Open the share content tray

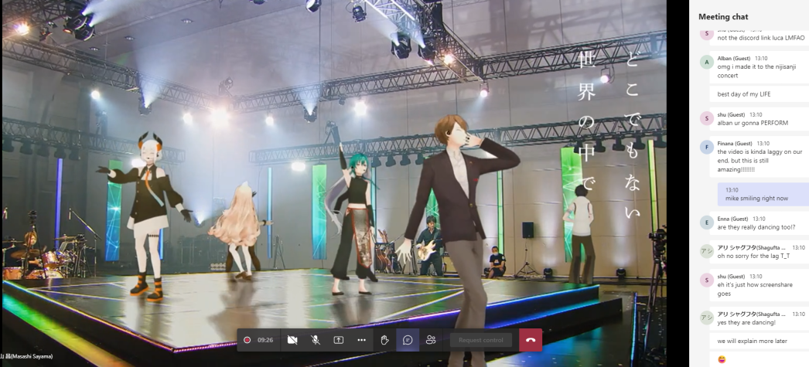(339, 340)
